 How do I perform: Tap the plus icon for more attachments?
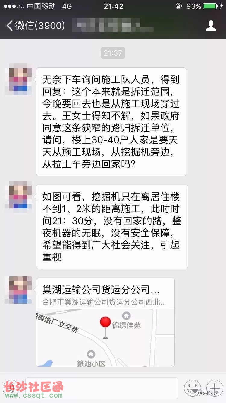pos(215,388)
